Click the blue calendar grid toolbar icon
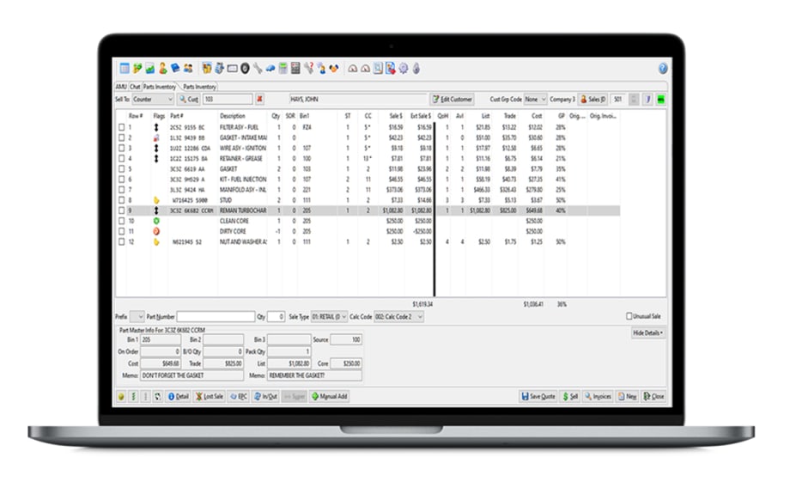 coord(125,68)
